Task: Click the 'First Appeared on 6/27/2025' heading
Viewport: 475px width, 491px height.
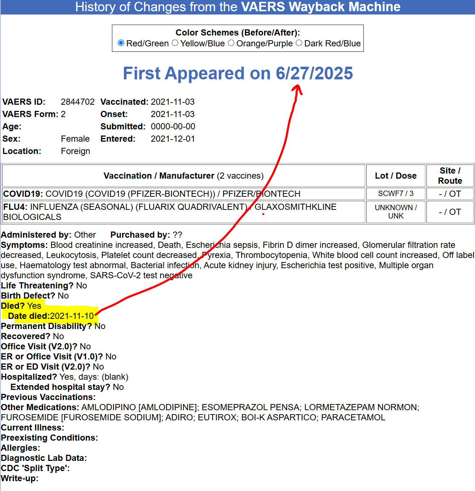Action: (x=238, y=73)
